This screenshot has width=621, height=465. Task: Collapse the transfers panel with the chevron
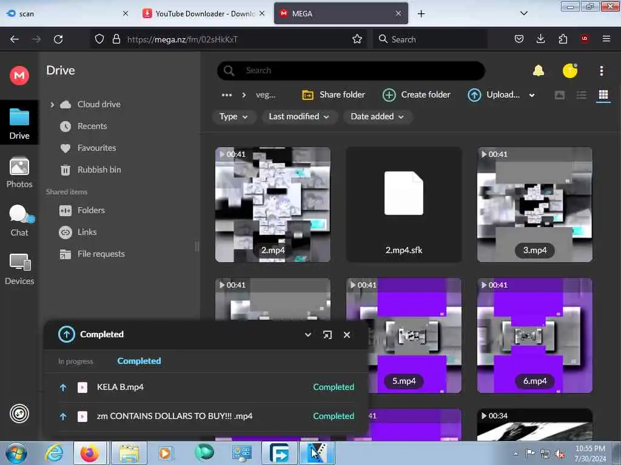point(307,335)
